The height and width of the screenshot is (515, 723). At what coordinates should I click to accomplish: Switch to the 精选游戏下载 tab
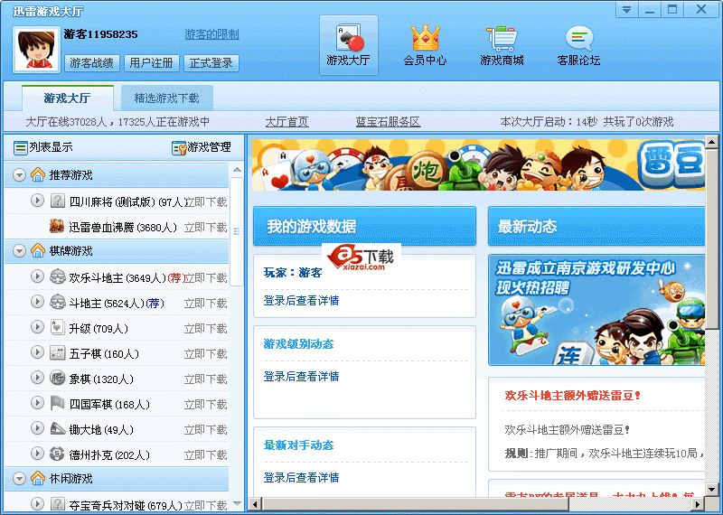click(166, 98)
